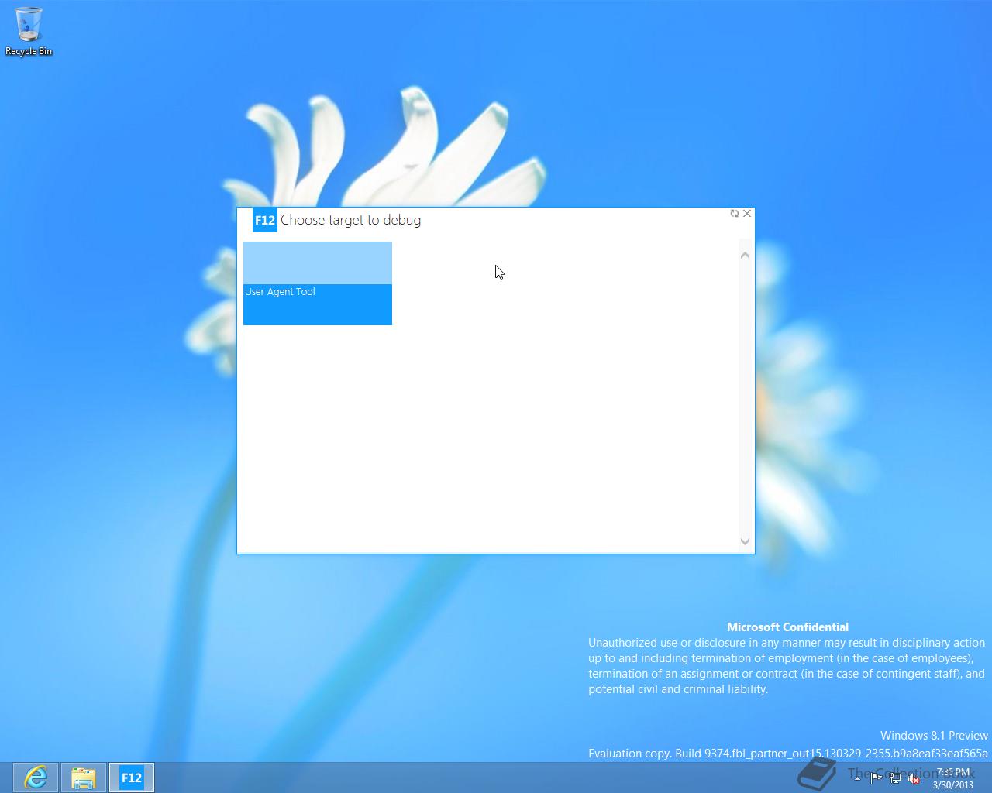The image size is (992, 793).
Task: Show hidden tray icons arrow
Action: point(856,778)
